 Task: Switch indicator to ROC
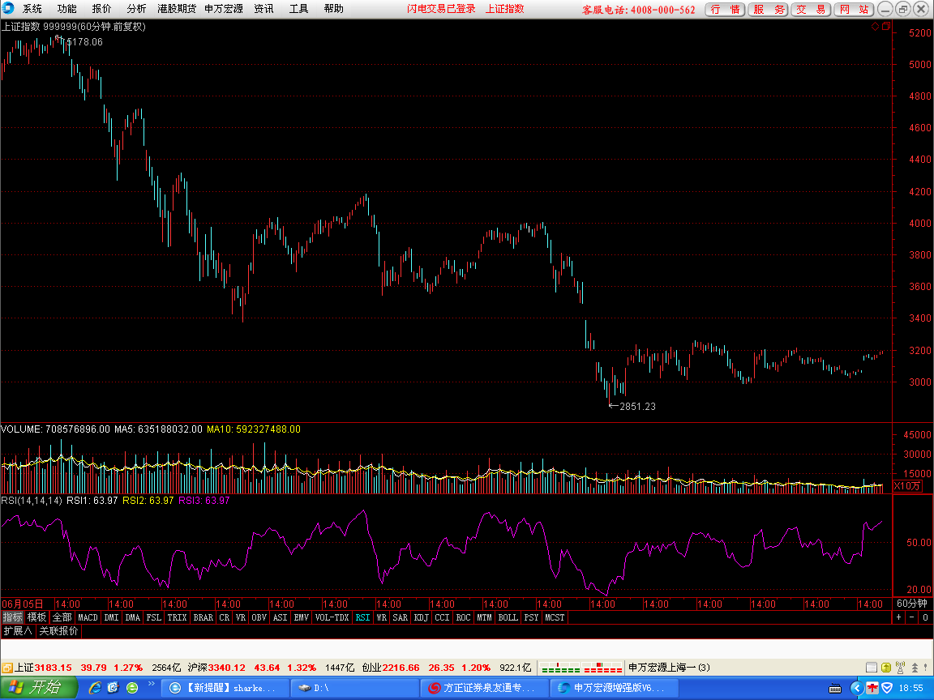coord(464,617)
